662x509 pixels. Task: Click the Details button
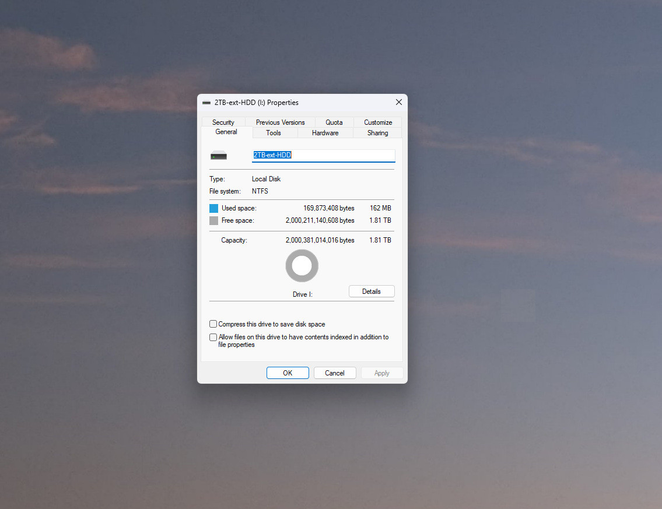(x=372, y=291)
